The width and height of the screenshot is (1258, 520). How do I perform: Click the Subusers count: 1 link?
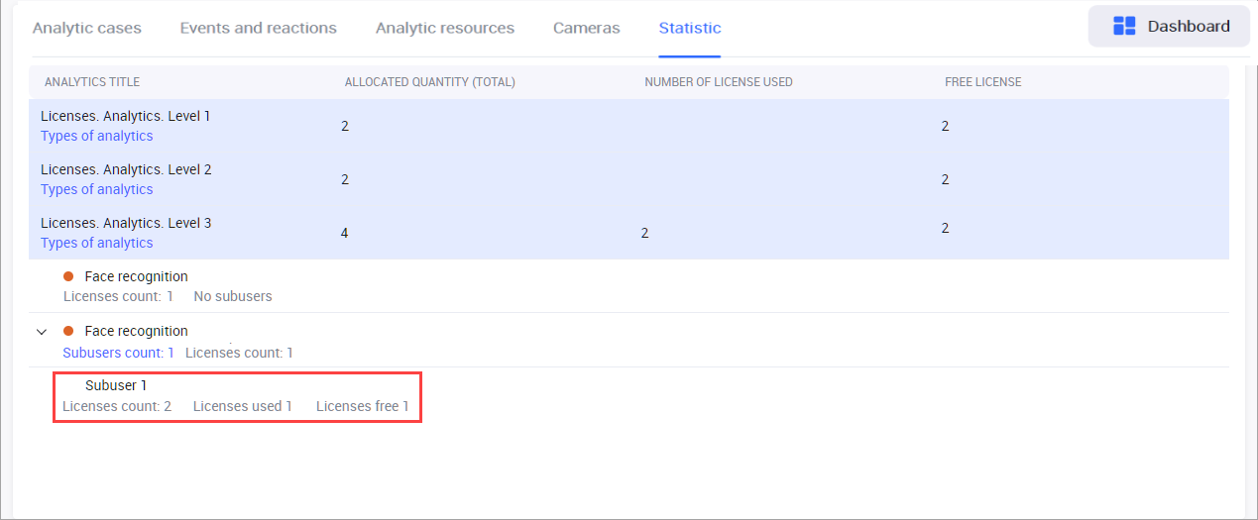118,353
